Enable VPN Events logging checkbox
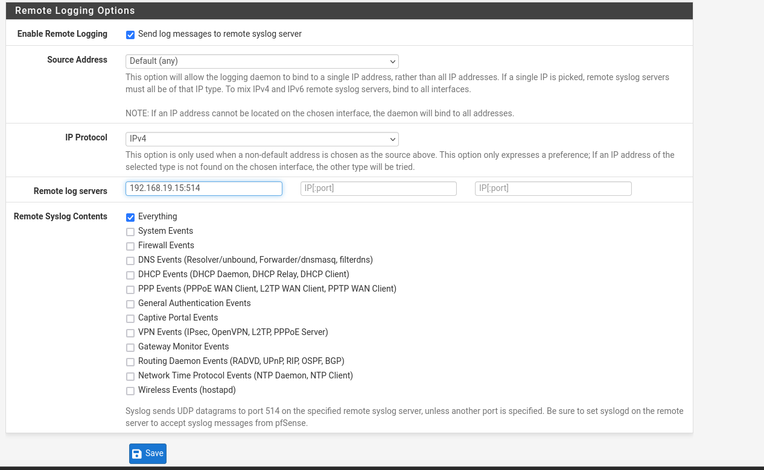764x470 pixels. click(x=130, y=333)
